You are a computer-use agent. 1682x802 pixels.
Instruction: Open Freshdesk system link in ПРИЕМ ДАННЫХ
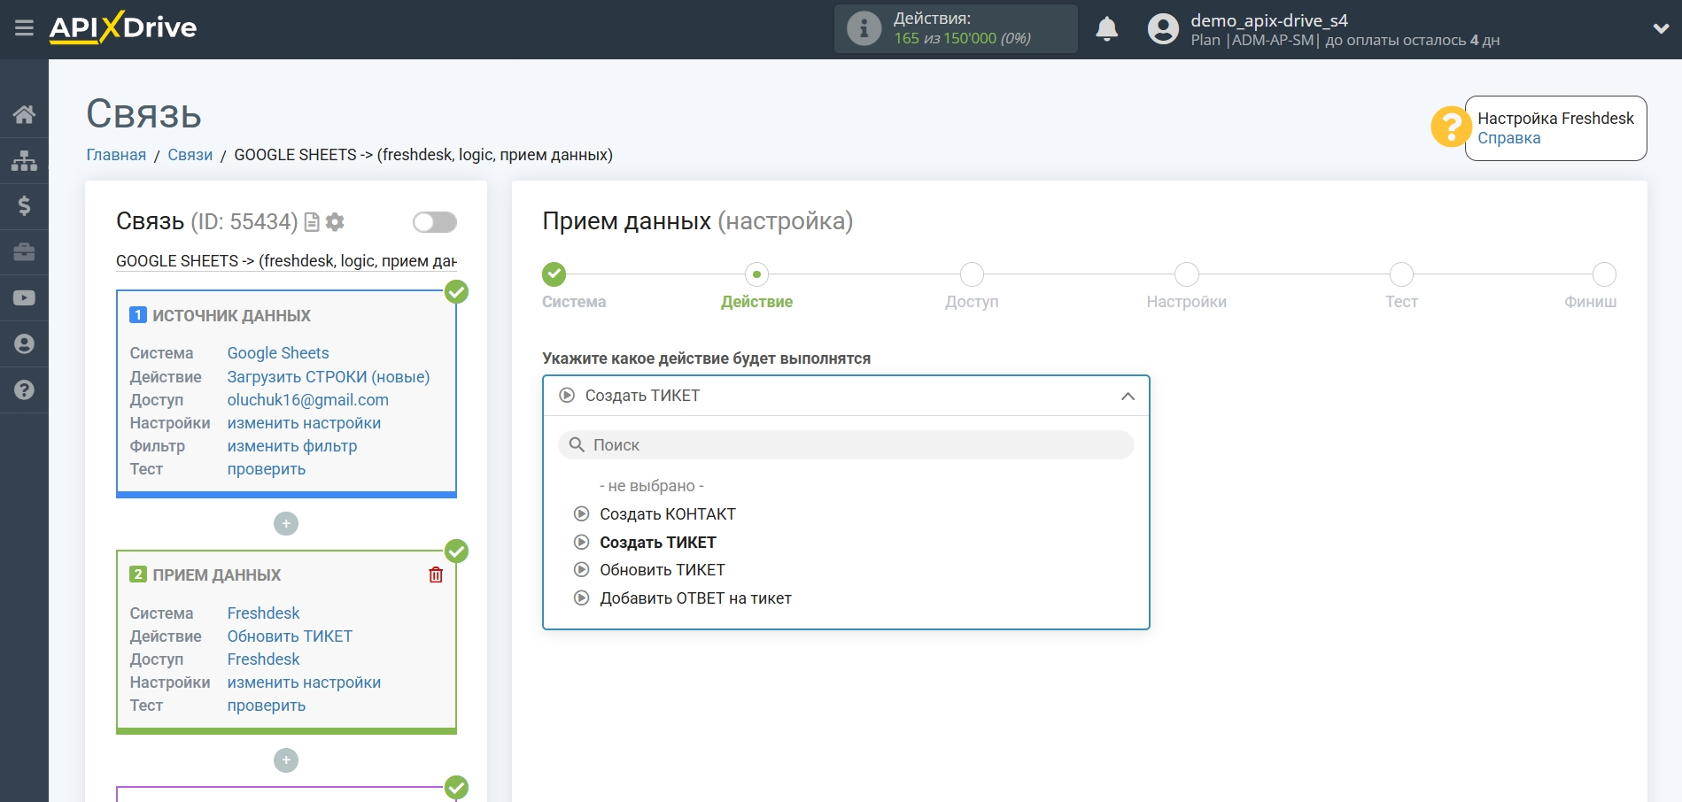[x=264, y=613]
